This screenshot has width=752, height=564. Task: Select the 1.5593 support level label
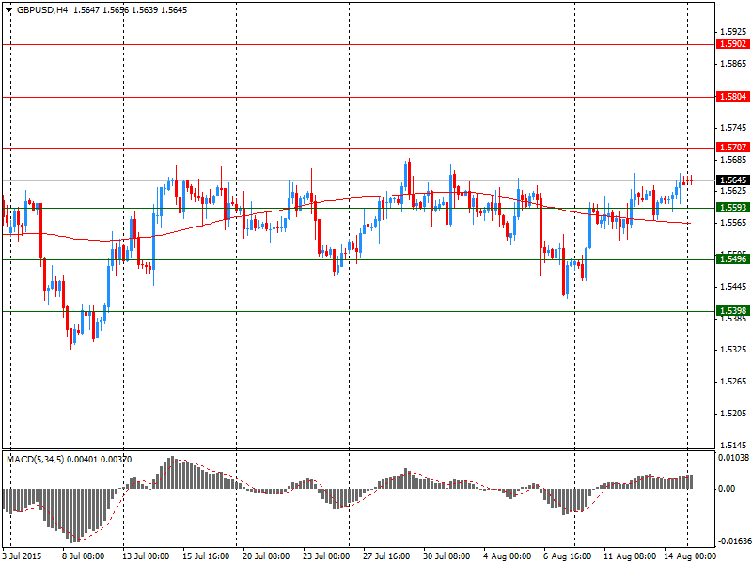[733, 208]
